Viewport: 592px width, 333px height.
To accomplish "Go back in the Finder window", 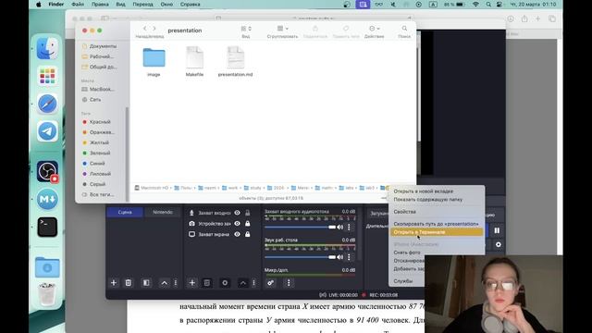I will [x=144, y=29].
